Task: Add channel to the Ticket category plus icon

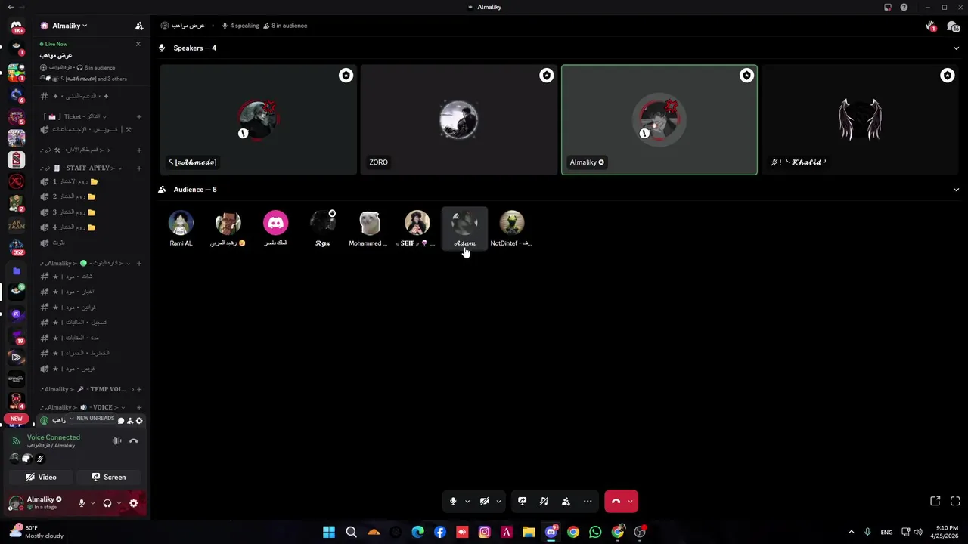Action: [139, 117]
